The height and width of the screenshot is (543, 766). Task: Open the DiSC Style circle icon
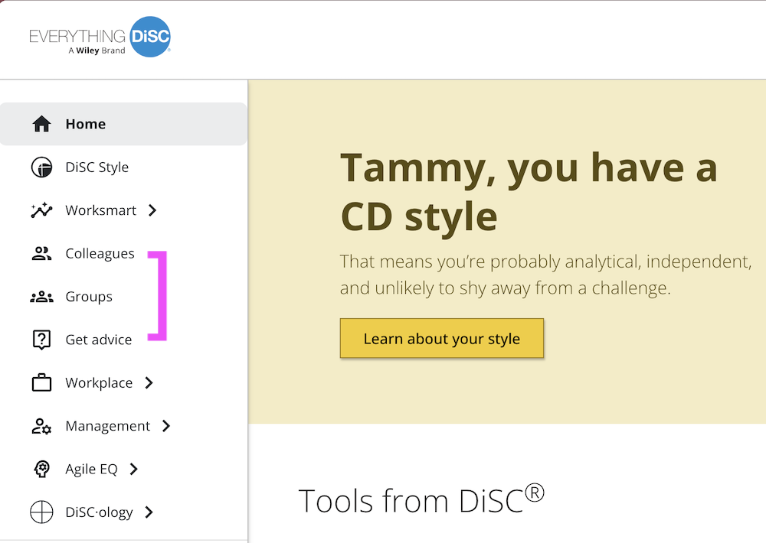click(x=41, y=167)
